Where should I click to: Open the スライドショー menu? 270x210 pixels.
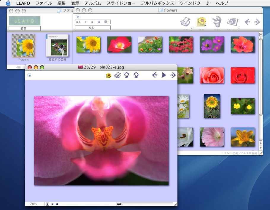tap(121, 3)
